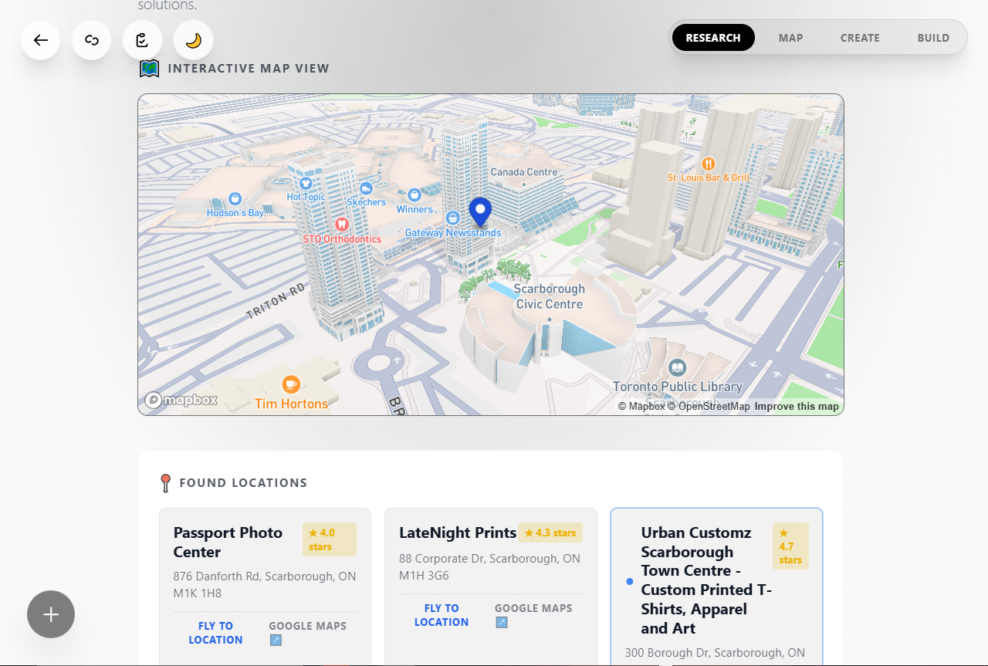Click the 4.3 stars rating badge

tap(550, 532)
